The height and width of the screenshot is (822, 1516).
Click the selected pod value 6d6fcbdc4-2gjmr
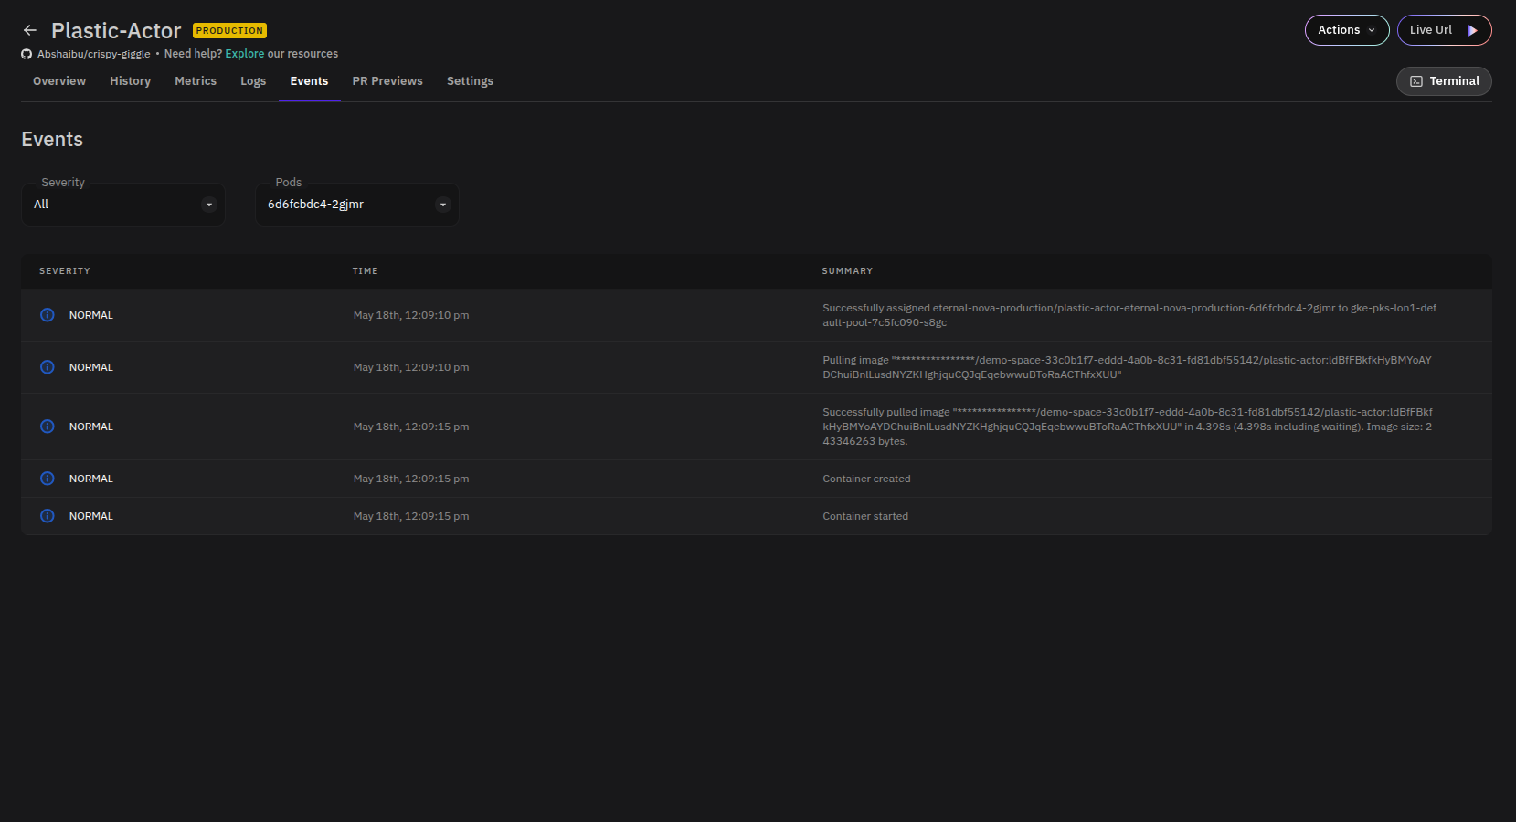[315, 205]
